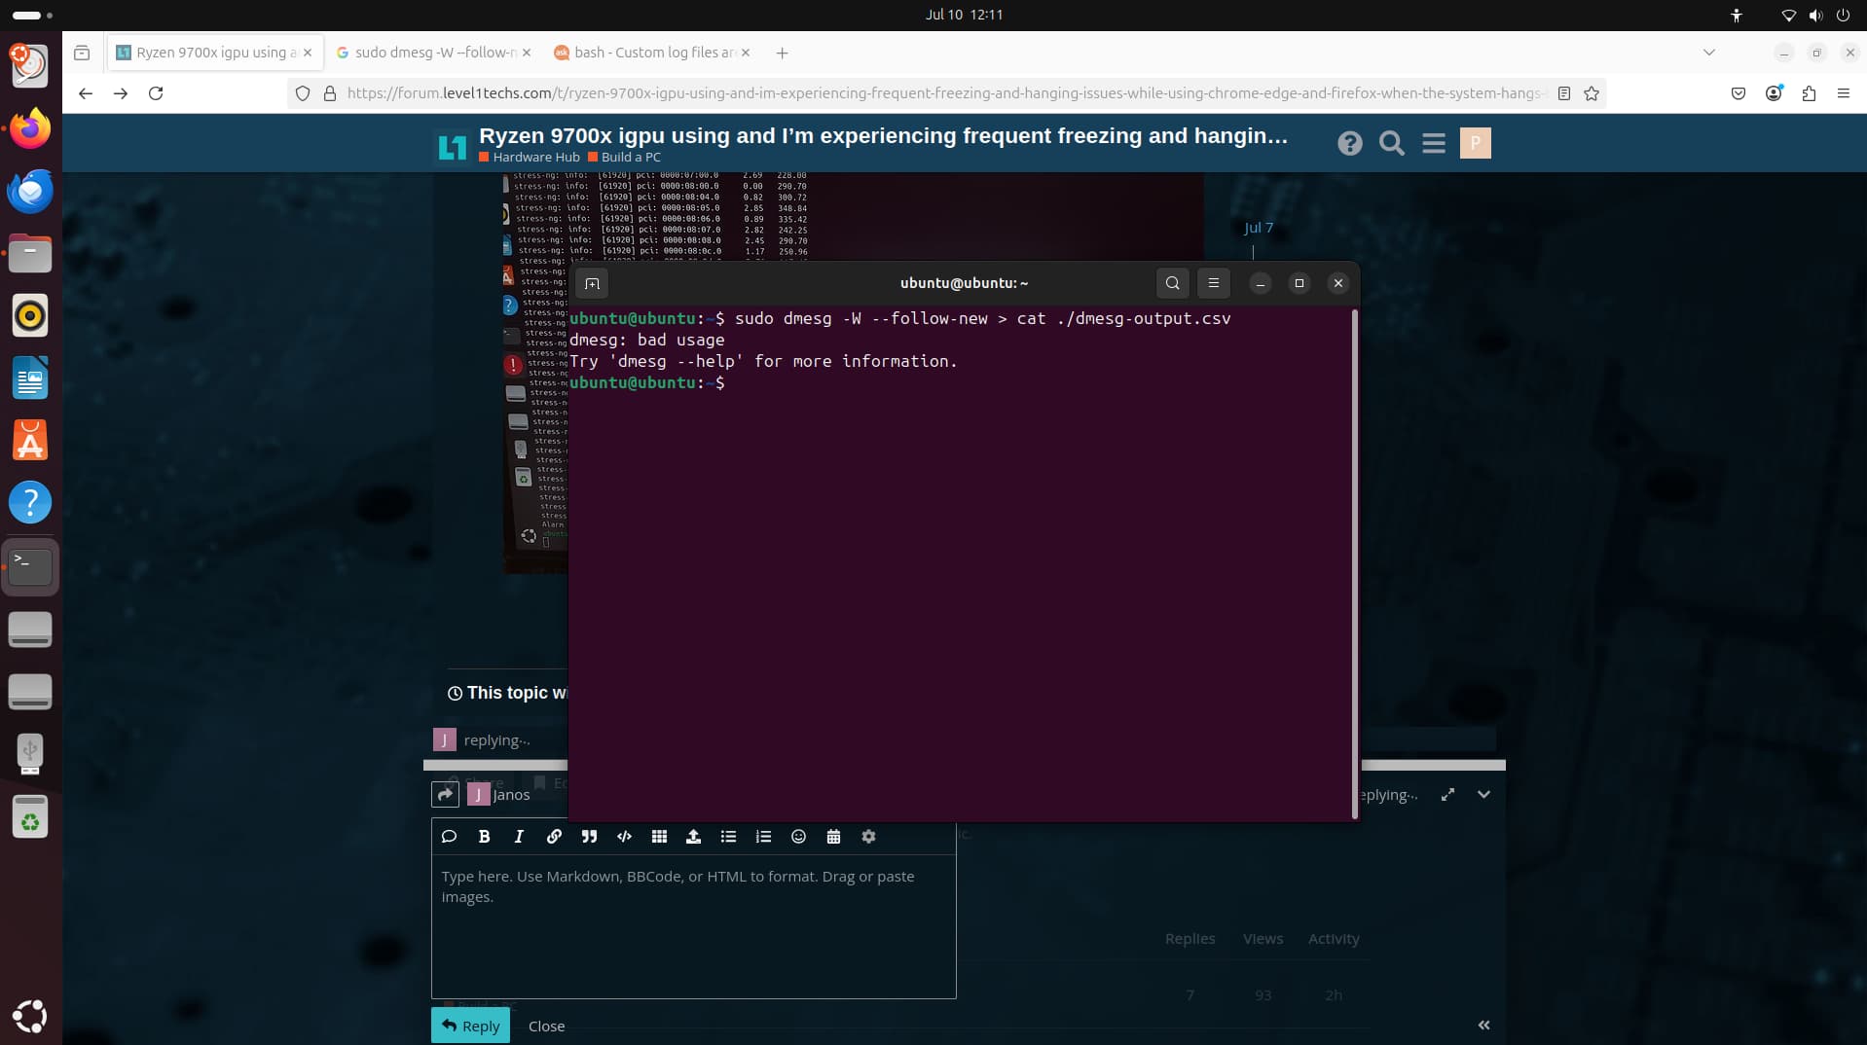Insert table in the reply editor
Image resolution: width=1867 pixels, height=1045 pixels.
pyautogui.click(x=659, y=837)
